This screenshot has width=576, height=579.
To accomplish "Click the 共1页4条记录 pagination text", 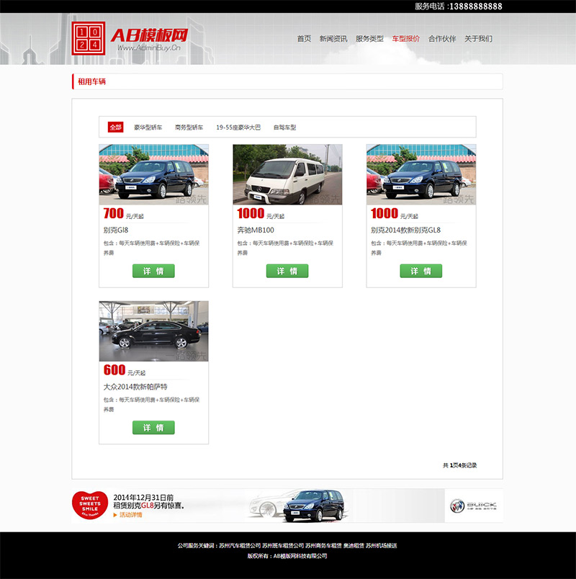I will click(459, 465).
